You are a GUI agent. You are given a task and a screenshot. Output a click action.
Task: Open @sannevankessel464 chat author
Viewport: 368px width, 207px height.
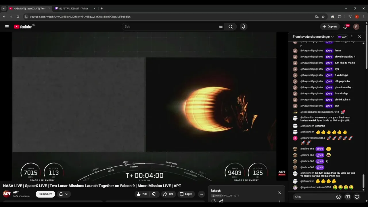click(x=313, y=138)
